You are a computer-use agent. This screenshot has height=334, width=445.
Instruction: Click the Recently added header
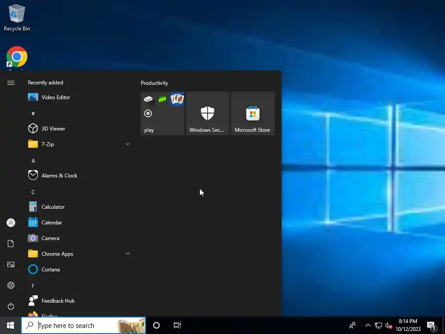point(45,83)
